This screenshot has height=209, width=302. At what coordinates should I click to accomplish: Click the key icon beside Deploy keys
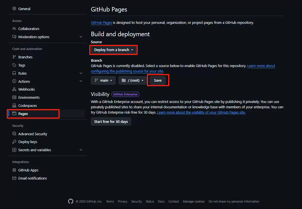(x=14, y=142)
